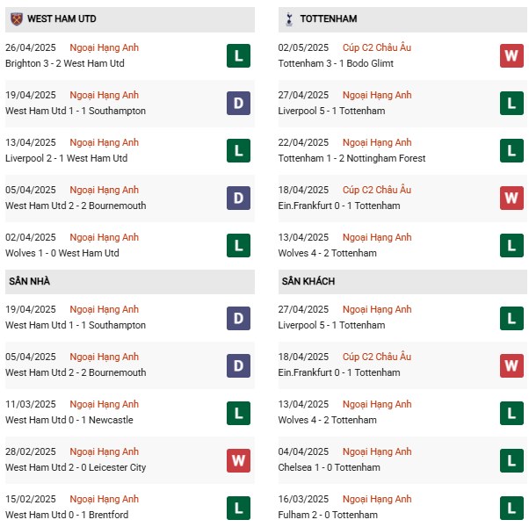
Task: Click the Tottenham cockerel crest icon
Action: [x=289, y=18]
